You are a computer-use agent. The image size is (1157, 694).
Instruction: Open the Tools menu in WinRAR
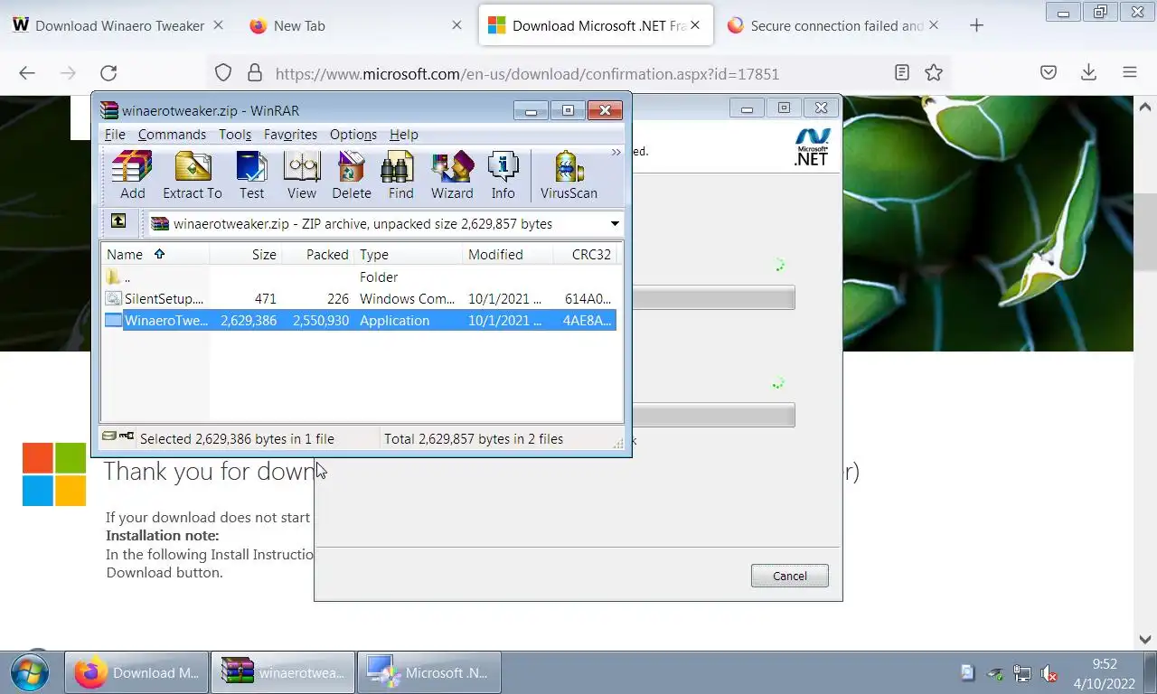235,134
